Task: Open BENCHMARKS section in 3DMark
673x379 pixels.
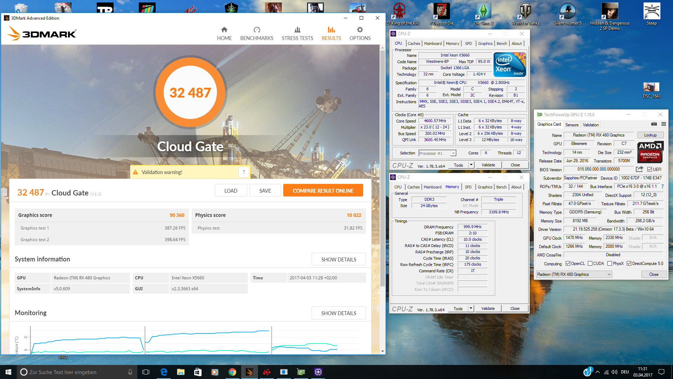Action: pos(257,34)
